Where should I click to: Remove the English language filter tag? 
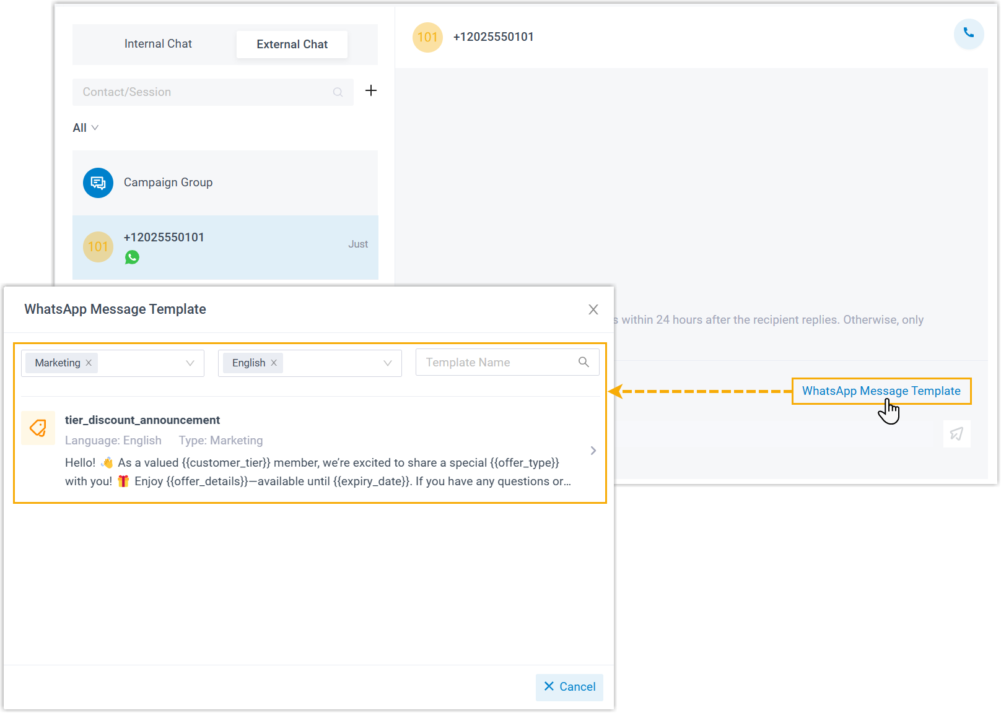[x=274, y=363]
